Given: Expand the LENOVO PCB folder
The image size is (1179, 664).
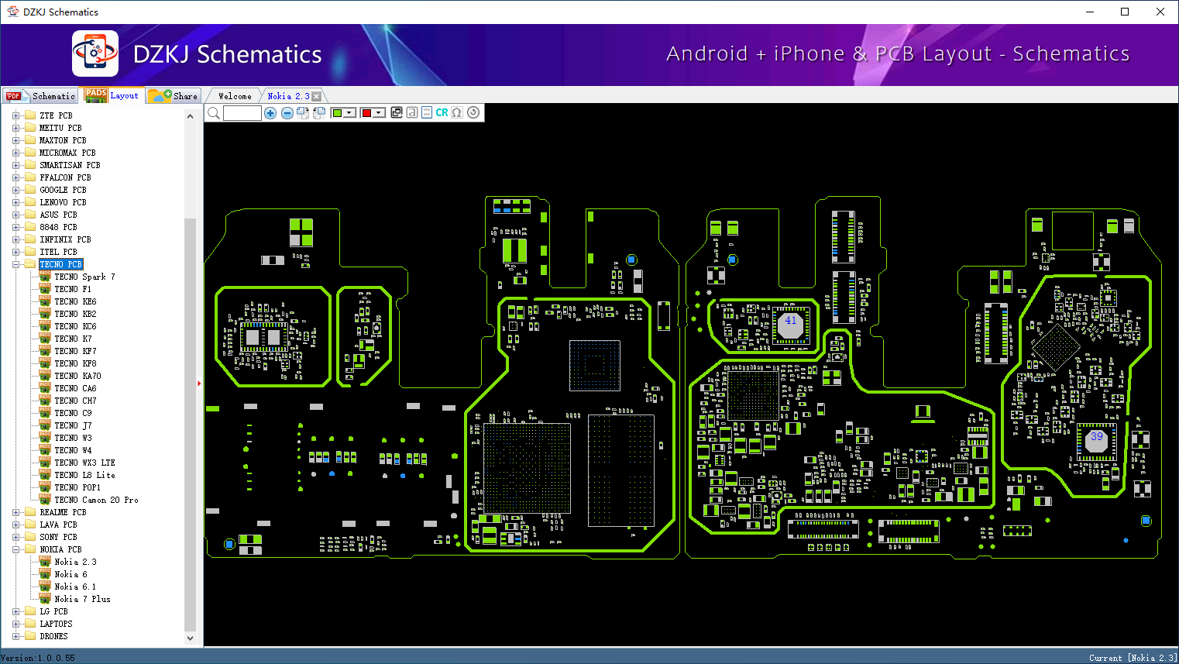Looking at the screenshot, I should point(15,202).
